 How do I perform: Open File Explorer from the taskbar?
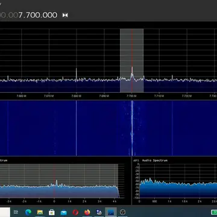[x=40, y=212]
